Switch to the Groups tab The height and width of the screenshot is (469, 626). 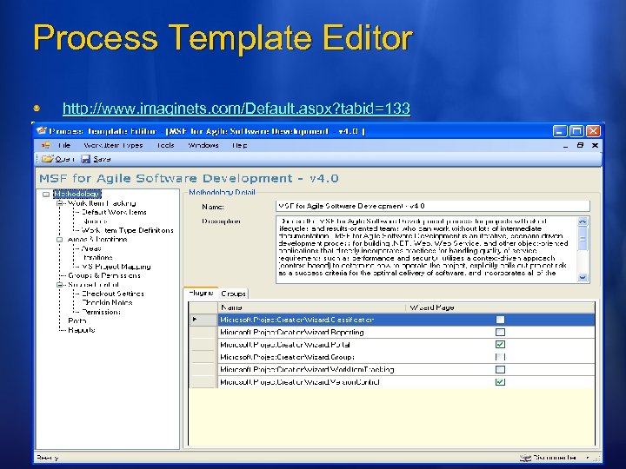[x=234, y=294]
